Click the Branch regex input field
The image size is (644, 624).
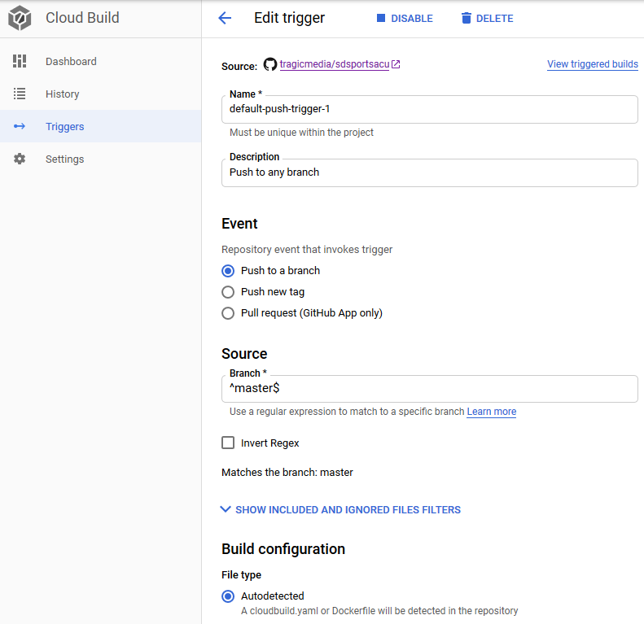(430, 388)
